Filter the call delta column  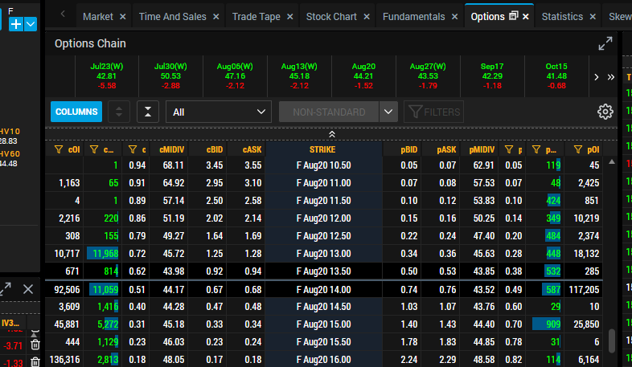pos(132,149)
